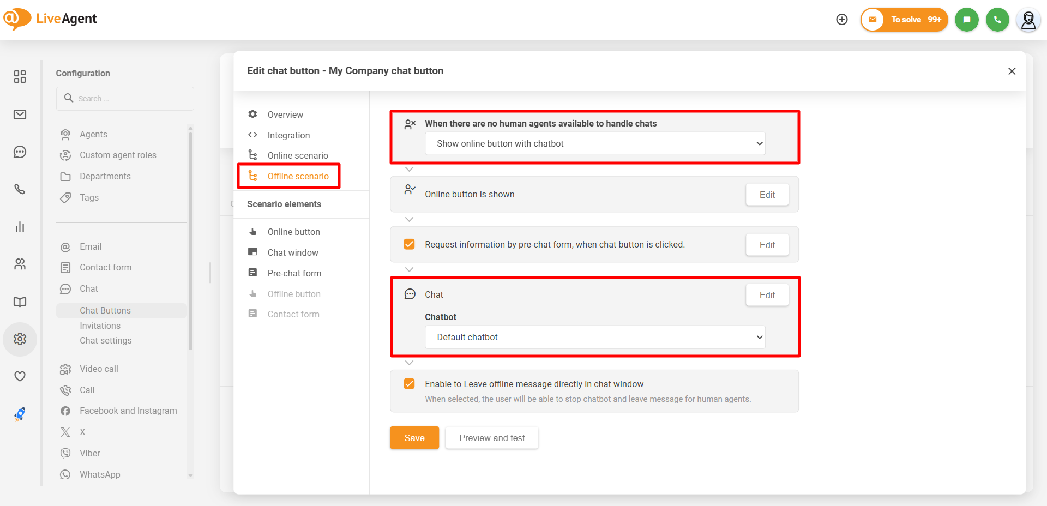Open the chats bubble icon in left rail
Viewport: 1047px width, 506px height.
(20, 152)
